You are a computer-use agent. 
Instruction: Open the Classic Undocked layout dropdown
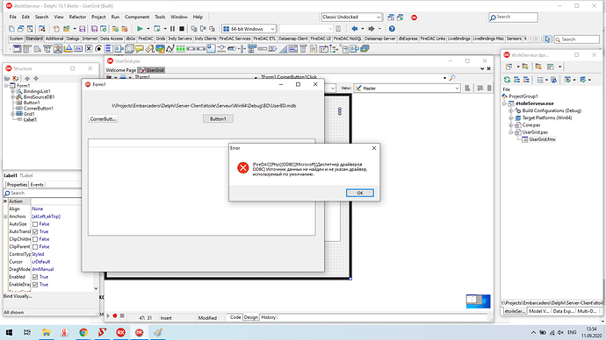tap(351, 17)
